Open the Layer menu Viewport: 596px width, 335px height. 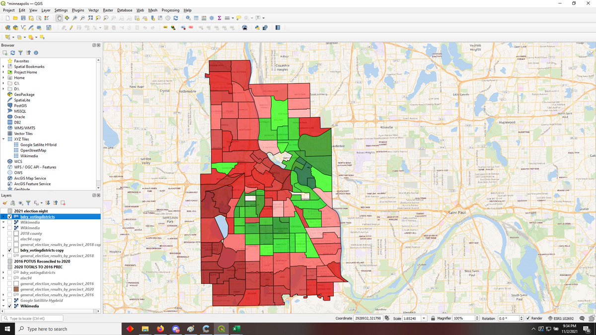coord(46,10)
